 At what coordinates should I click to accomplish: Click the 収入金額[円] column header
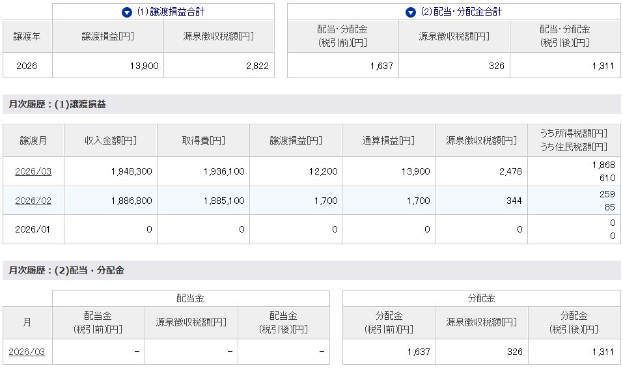click(111, 141)
